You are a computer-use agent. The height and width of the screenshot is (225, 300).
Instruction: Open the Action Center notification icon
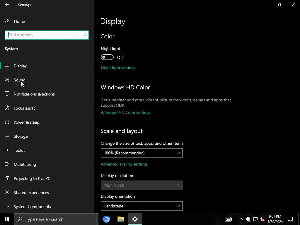[290, 219]
